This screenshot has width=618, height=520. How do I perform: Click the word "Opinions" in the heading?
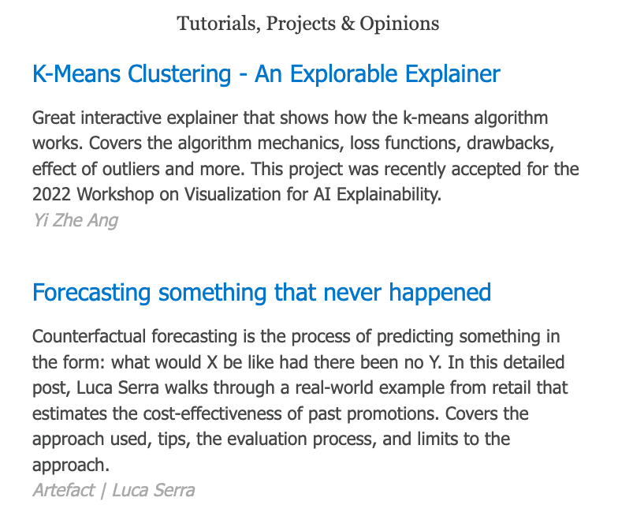click(400, 24)
